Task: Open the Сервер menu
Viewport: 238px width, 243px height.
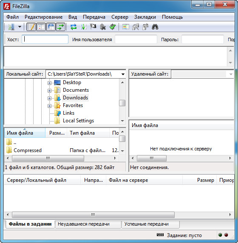Action: tap(120, 17)
